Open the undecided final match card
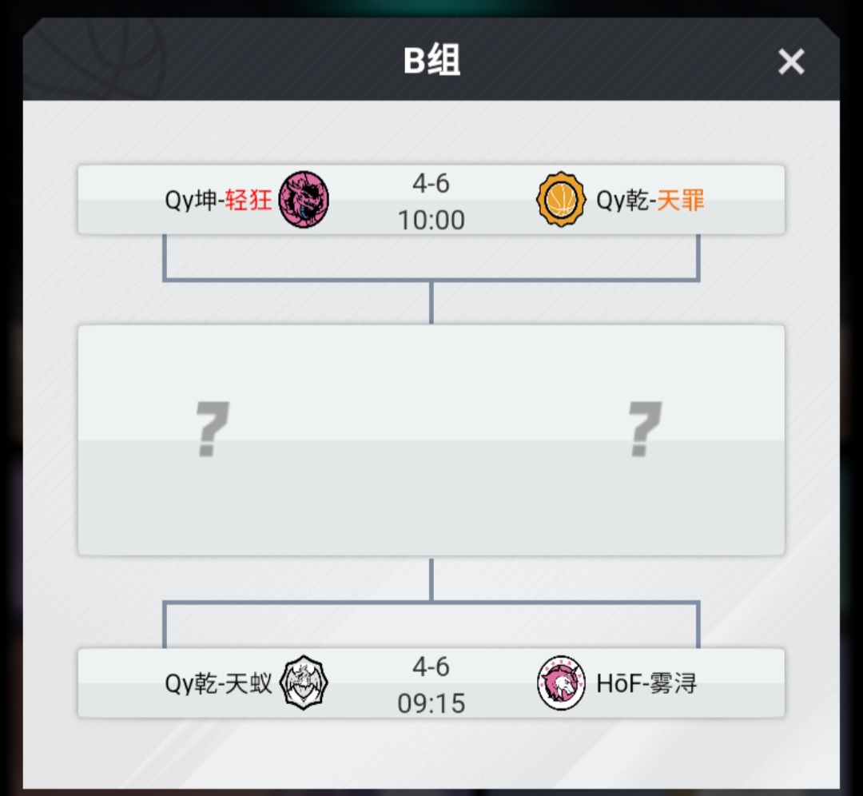The height and width of the screenshot is (796, 863). (431, 440)
